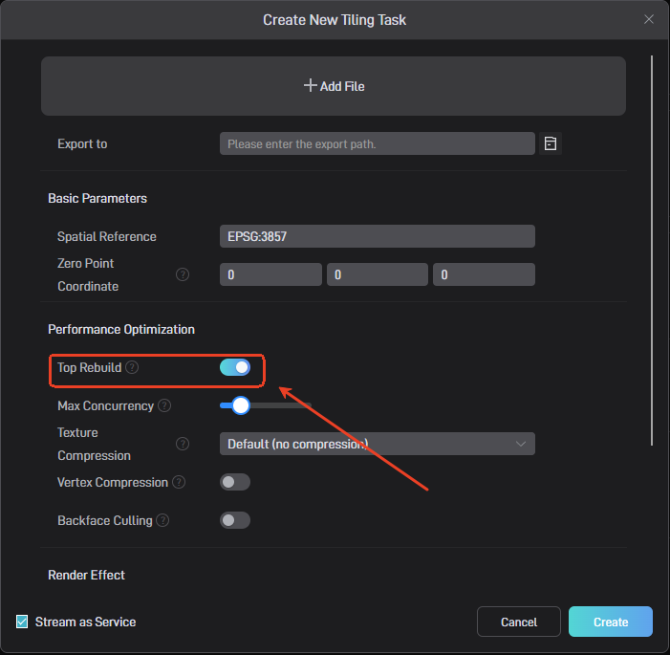The width and height of the screenshot is (670, 655).
Task: Enable the Vertex Compression switch
Action: [235, 482]
